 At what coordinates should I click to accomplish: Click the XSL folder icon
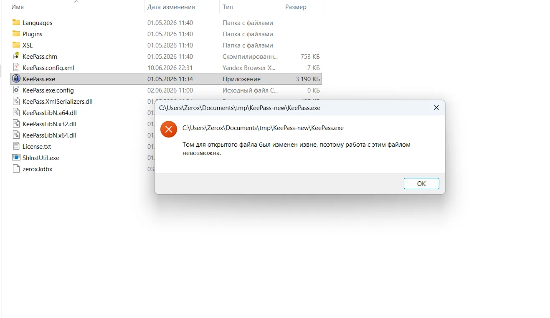16,45
